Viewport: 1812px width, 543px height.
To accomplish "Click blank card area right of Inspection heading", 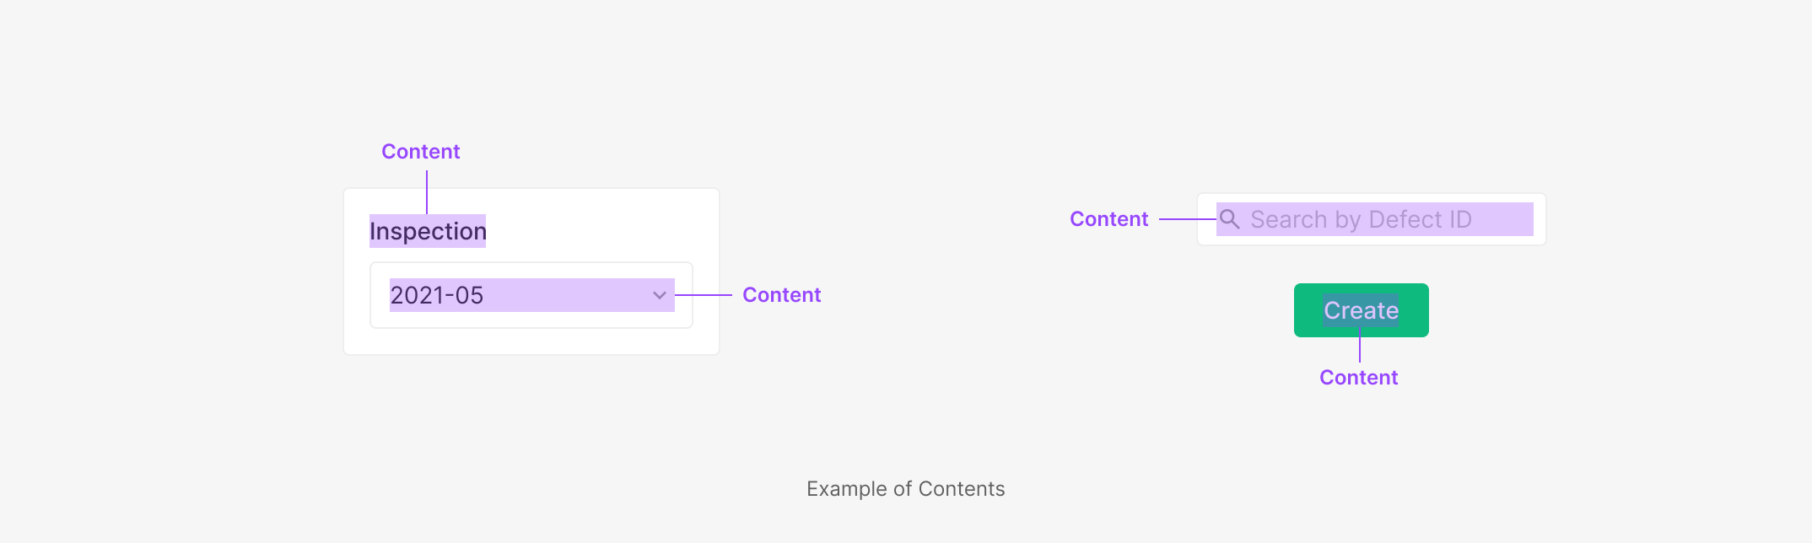I will (x=599, y=229).
